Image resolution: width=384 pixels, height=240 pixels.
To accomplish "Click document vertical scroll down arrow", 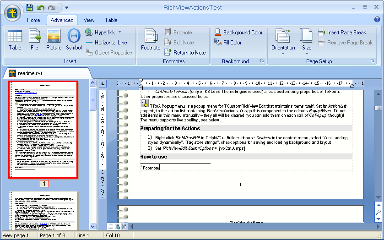I will (378, 197).
